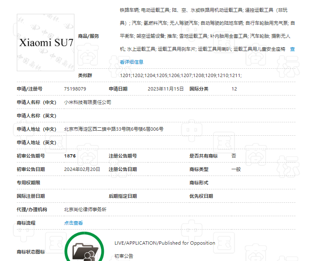The height and width of the screenshot is (261, 324).
Task: Click the 申请人名称（中文） label
Action: pos(37,102)
